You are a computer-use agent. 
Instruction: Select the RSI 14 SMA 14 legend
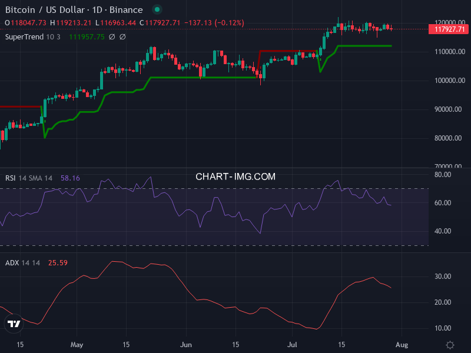tap(29, 178)
